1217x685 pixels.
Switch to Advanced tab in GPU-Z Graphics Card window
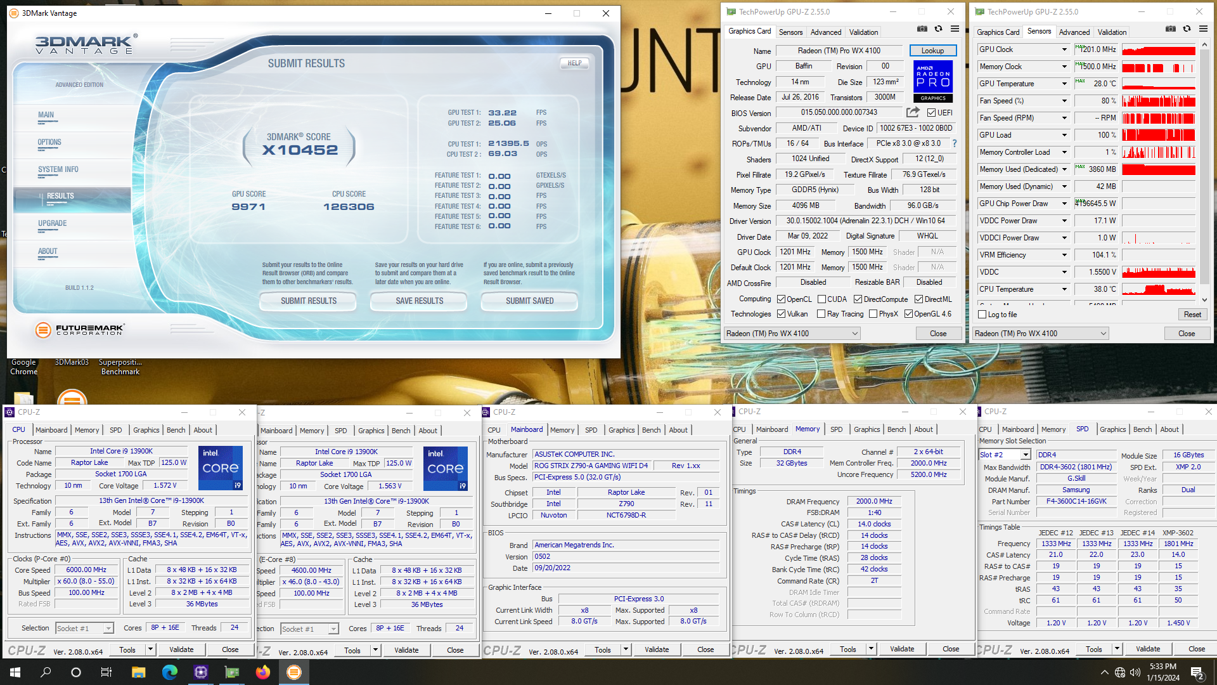tap(825, 32)
